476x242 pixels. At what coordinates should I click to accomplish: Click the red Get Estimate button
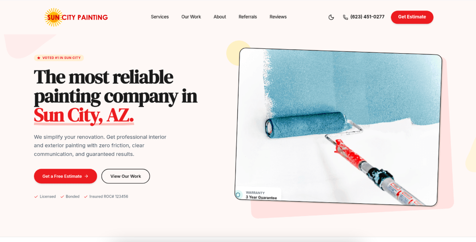click(412, 17)
